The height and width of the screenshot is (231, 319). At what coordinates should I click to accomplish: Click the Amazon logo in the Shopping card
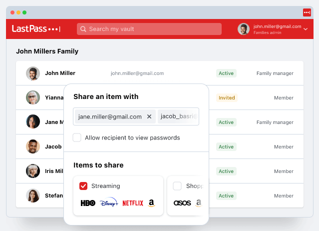coord(199,203)
